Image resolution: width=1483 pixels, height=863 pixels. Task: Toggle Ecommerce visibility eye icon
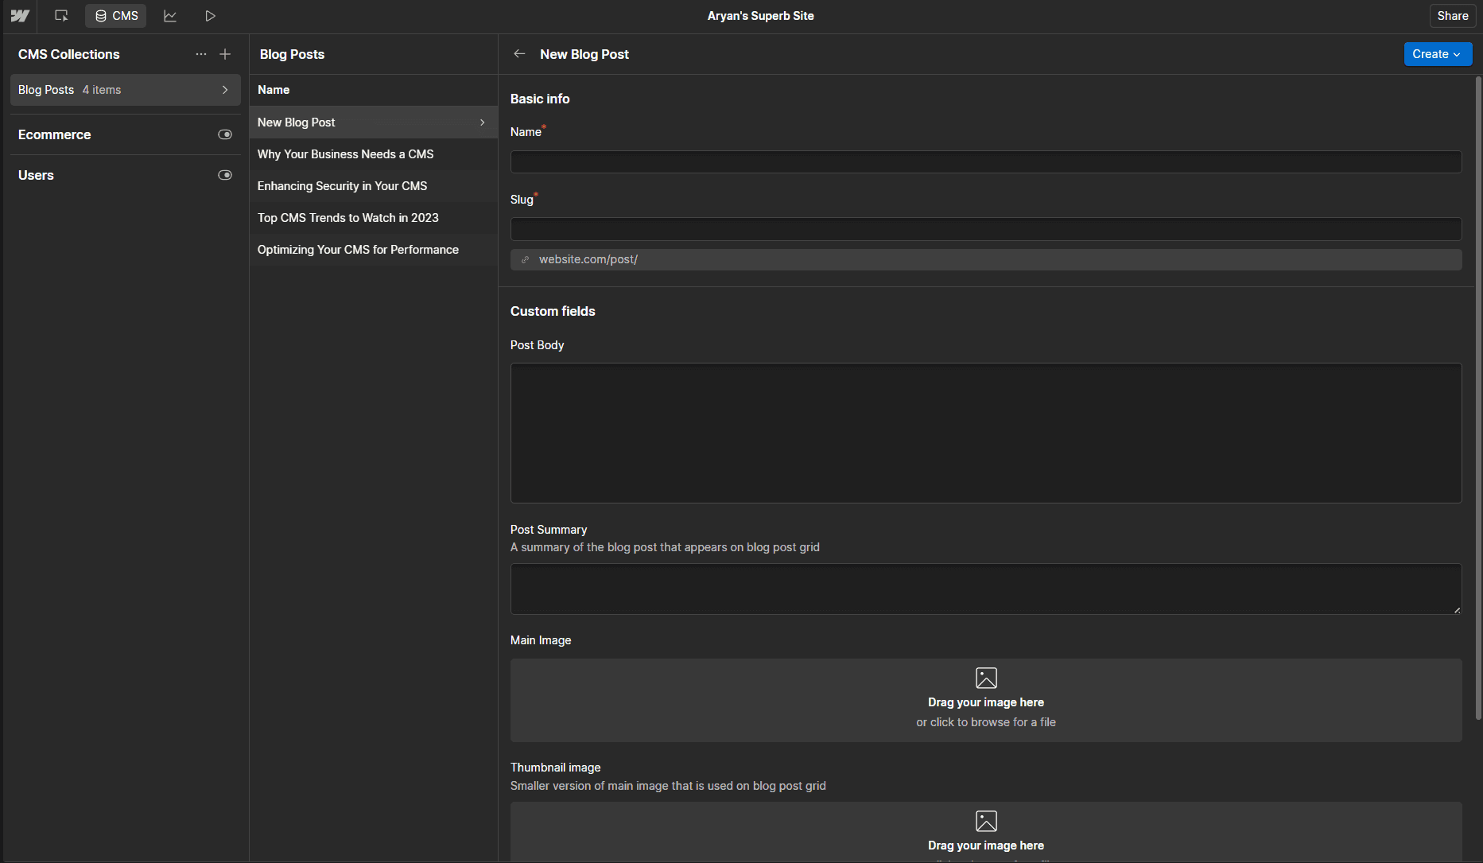(x=225, y=134)
